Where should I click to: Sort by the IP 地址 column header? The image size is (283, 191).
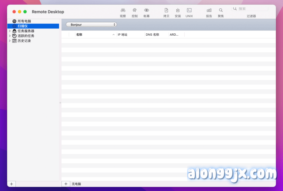click(130, 35)
